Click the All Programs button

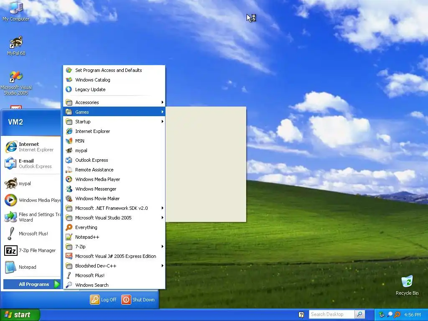pos(32,284)
